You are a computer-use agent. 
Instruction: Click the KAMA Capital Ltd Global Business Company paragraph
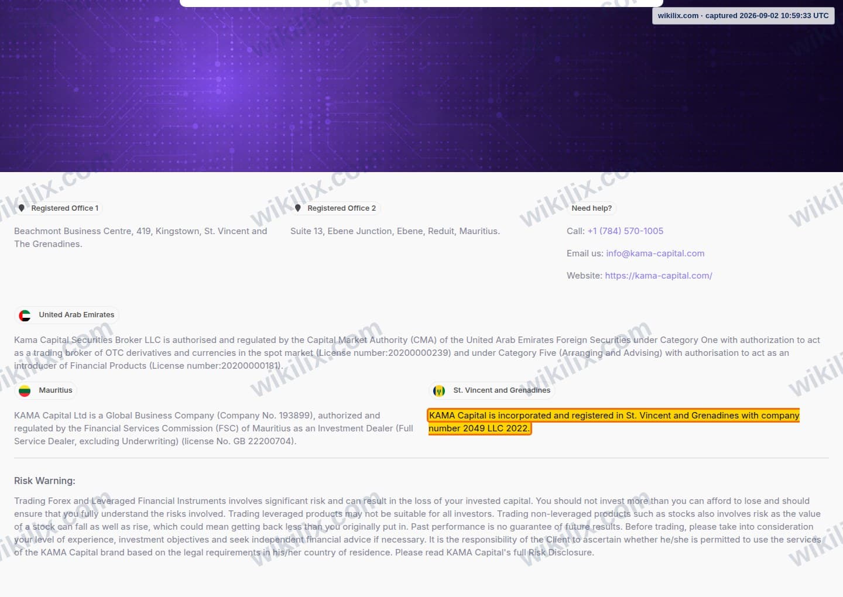click(x=214, y=428)
